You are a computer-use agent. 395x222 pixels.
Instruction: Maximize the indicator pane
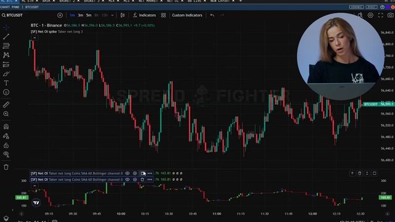coord(375,173)
